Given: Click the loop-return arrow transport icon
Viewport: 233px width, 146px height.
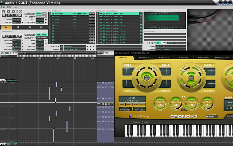Looking at the screenshot, I should point(41,27).
